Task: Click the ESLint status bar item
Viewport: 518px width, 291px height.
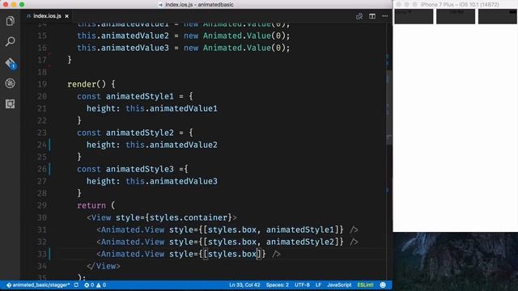Action: click(365, 285)
